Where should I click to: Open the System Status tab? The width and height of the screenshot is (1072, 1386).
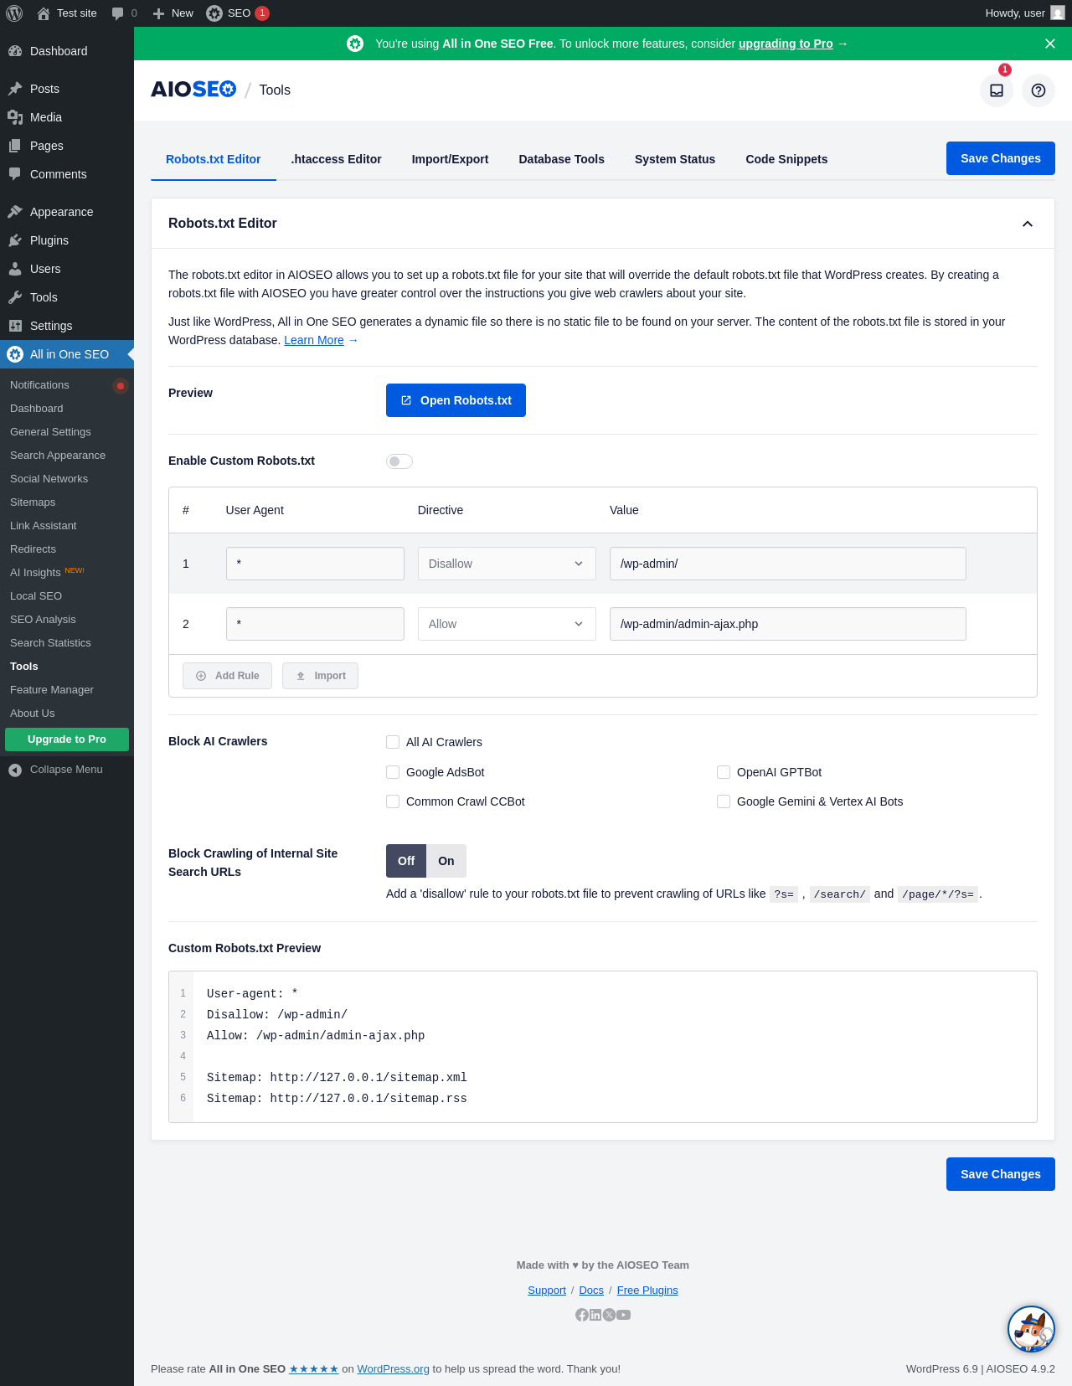(675, 159)
